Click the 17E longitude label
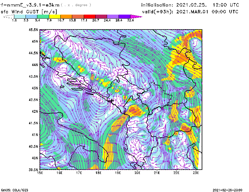 click(79, 173)
